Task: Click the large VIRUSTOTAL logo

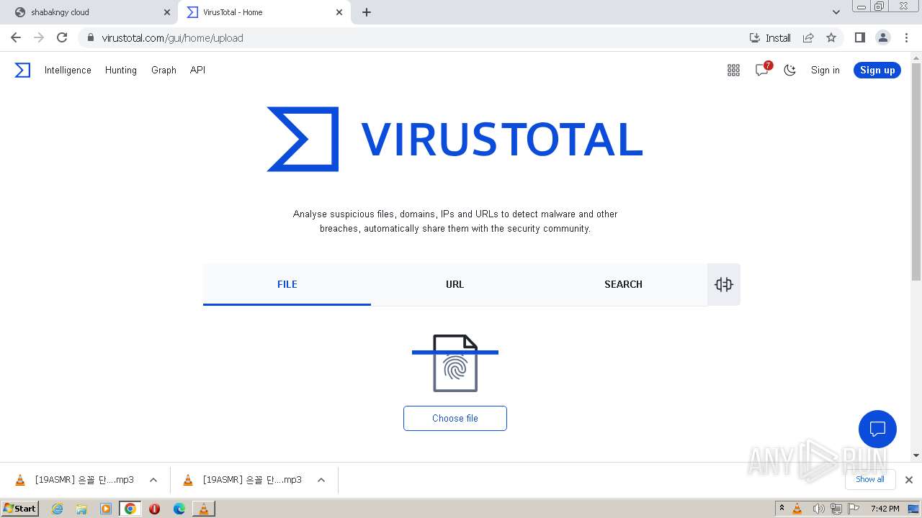Action: [455, 140]
